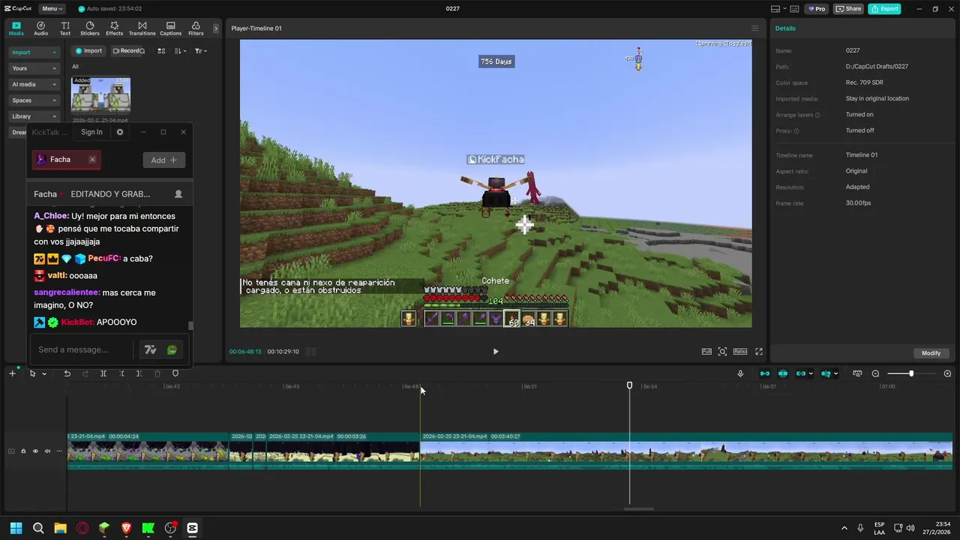Click the Export button
Image resolution: width=960 pixels, height=540 pixels.
tap(884, 9)
